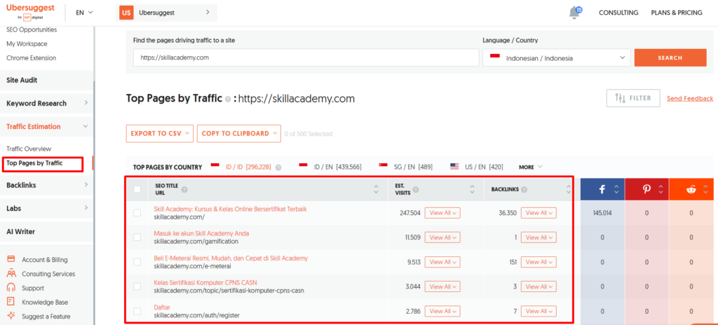
Task: Click the Send Feedback link
Action: pyautogui.click(x=690, y=99)
